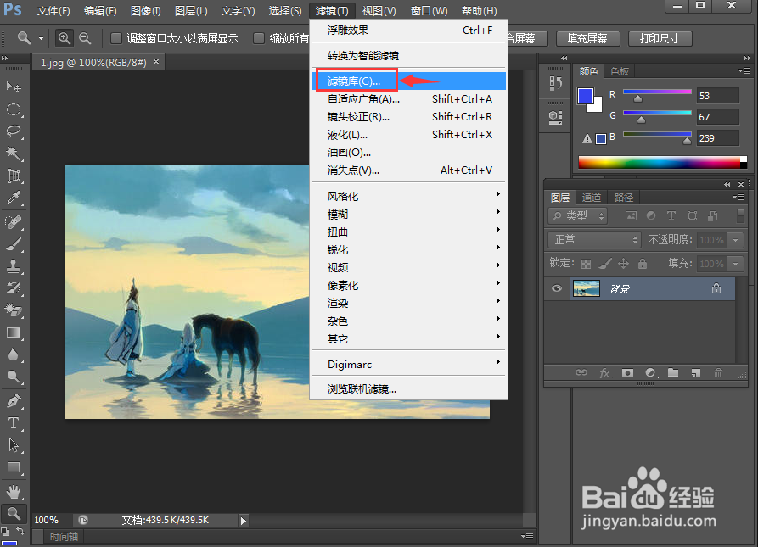Image resolution: width=758 pixels, height=547 pixels.
Task: Open the 不透明度 percentage dropdown
Action: [736, 240]
